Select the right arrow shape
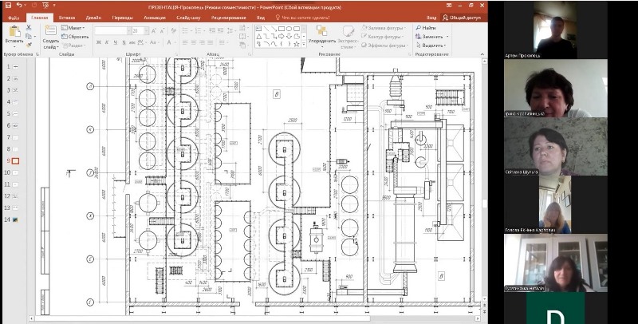The image size is (638, 324). pyautogui.click(x=282, y=36)
